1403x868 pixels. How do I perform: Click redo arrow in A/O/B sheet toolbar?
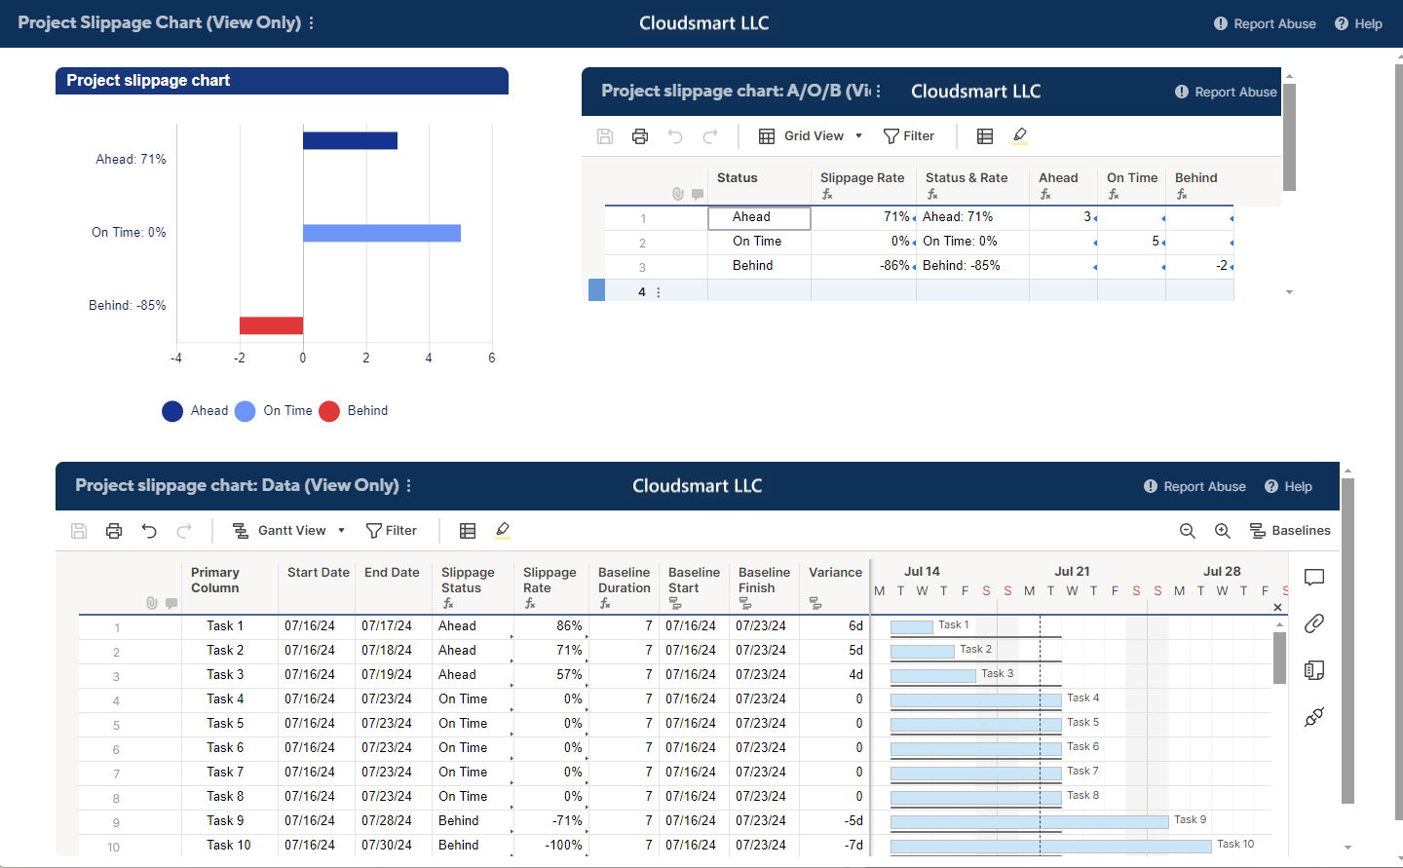pos(710,136)
